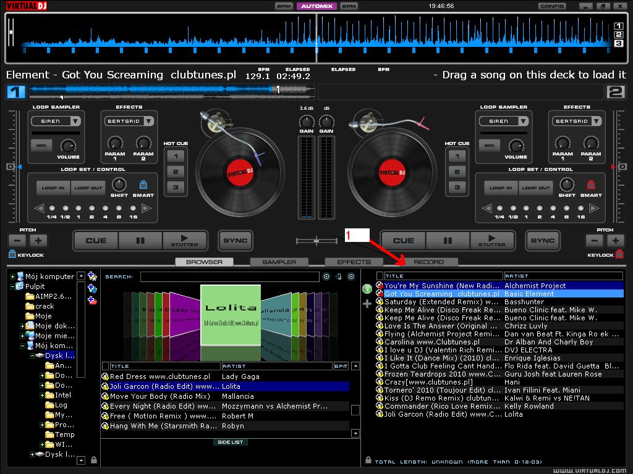This screenshot has height=474, width=633.
Task: Select Lolita album cover thumbnail
Action: (x=231, y=315)
